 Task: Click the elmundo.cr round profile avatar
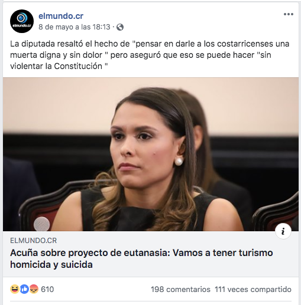(x=22, y=21)
